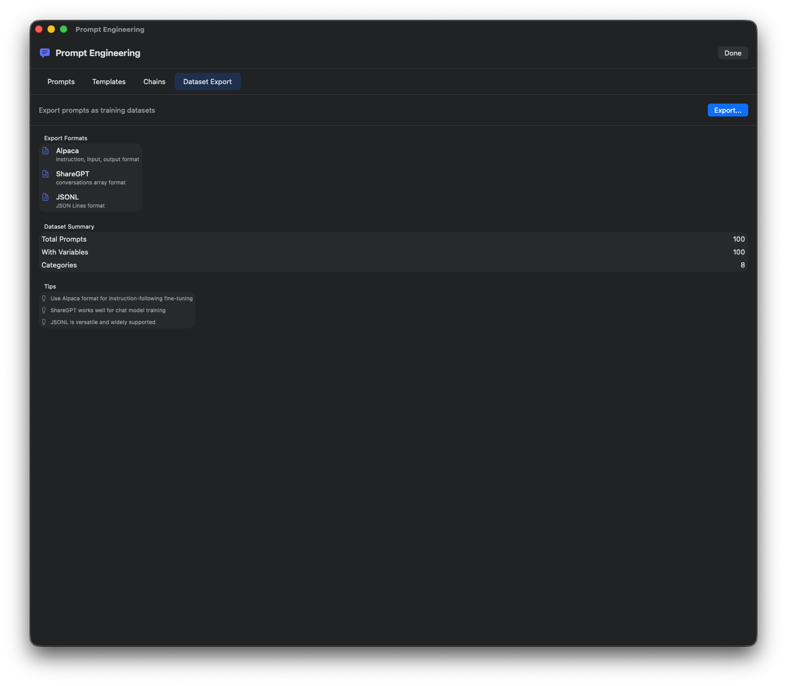The width and height of the screenshot is (787, 686).
Task: Click the JSON Lines format description
Action: tap(80, 206)
